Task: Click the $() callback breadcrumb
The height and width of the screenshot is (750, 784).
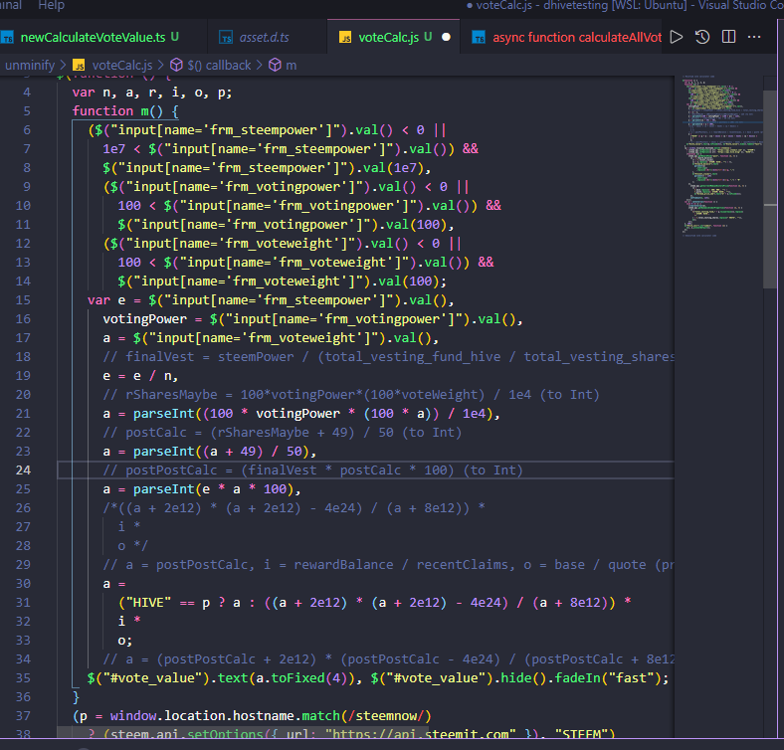Action: point(219,66)
